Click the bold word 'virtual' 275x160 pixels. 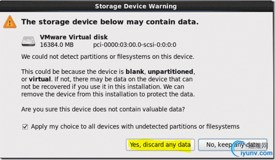(x=40, y=79)
